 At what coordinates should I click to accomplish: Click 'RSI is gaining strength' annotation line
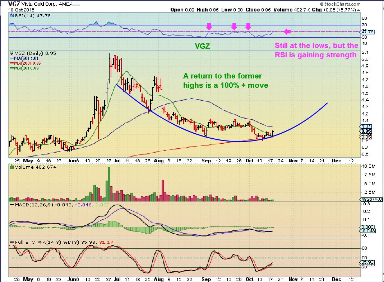pos(315,55)
